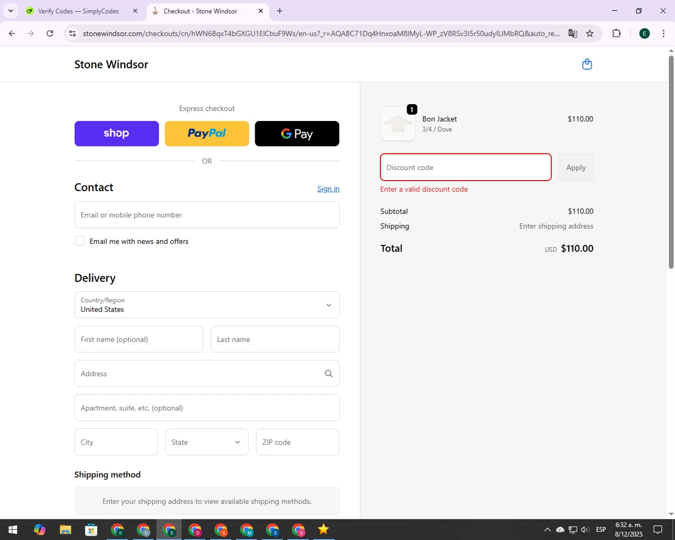Open network status tray icon
Image resolution: width=675 pixels, height=540 pixels.
point(573,530)
